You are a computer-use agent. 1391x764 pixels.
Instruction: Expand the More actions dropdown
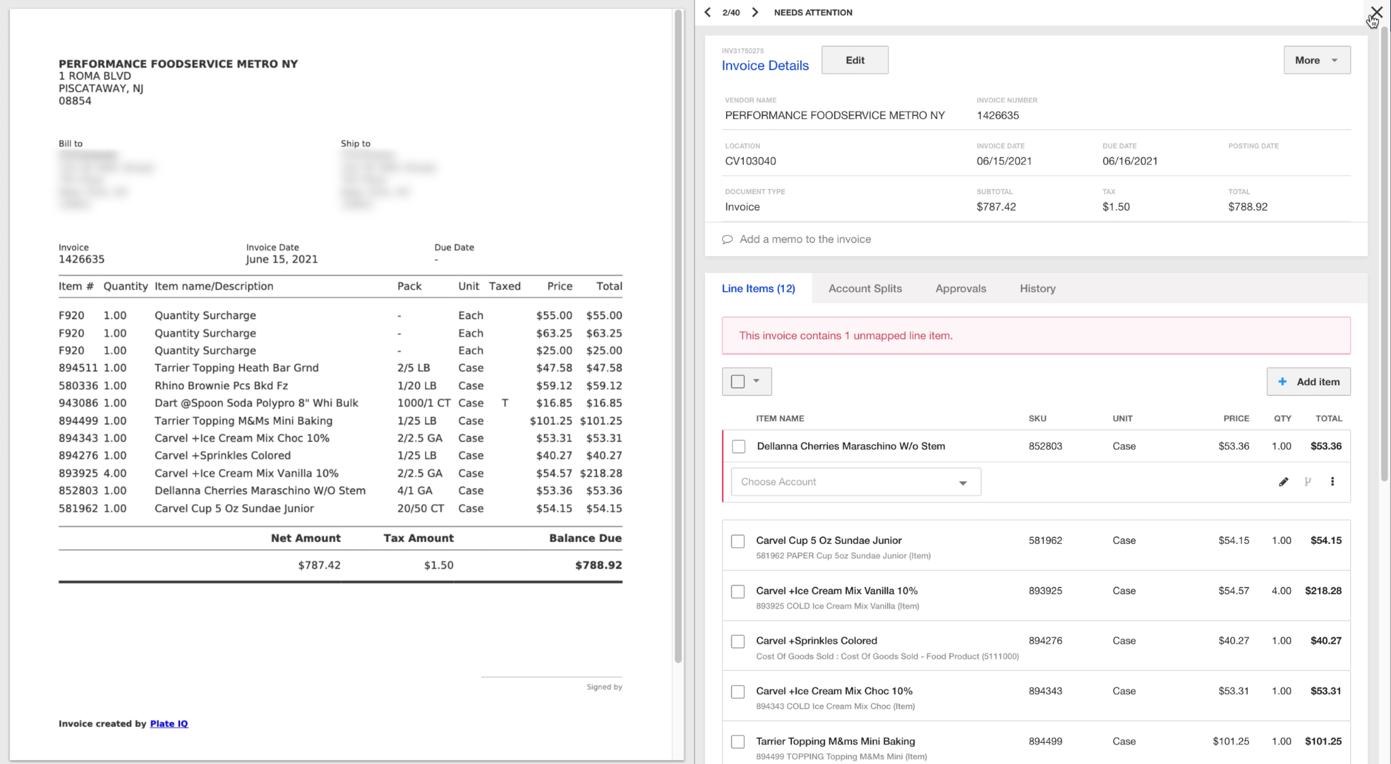[1316, 60]
